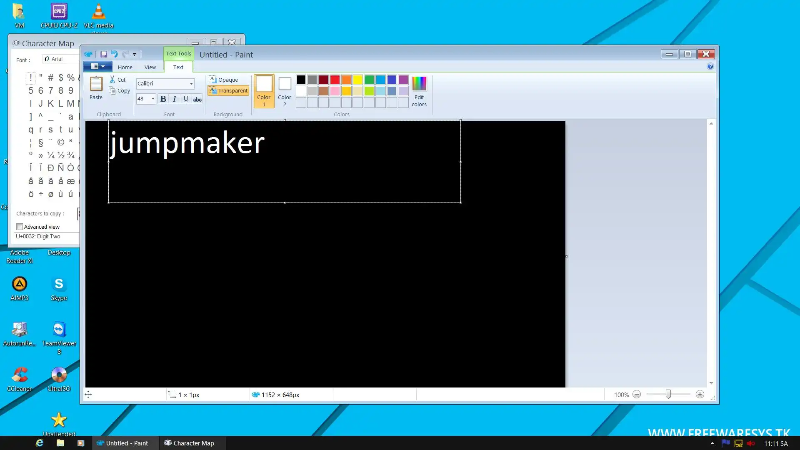This screenshot has width=800, height=450.
Task: Toggle Italic text formatting
Action: (174, 99)
